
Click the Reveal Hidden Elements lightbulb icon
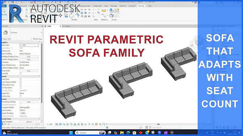point(89,124)
